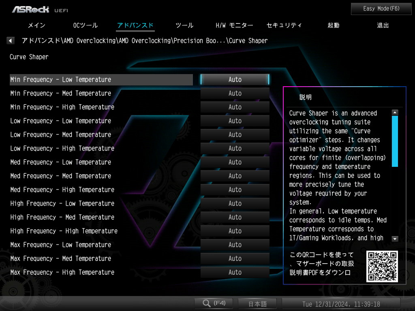This screenshot has height=311, width=415.
Task: Click the Curve Shaper description paragraph
Action: point(338,176)
